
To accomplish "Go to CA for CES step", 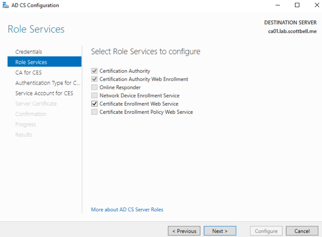I will (28, 73).
